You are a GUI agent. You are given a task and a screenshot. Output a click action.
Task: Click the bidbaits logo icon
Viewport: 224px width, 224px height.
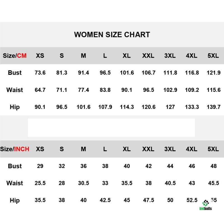(206, 203)
